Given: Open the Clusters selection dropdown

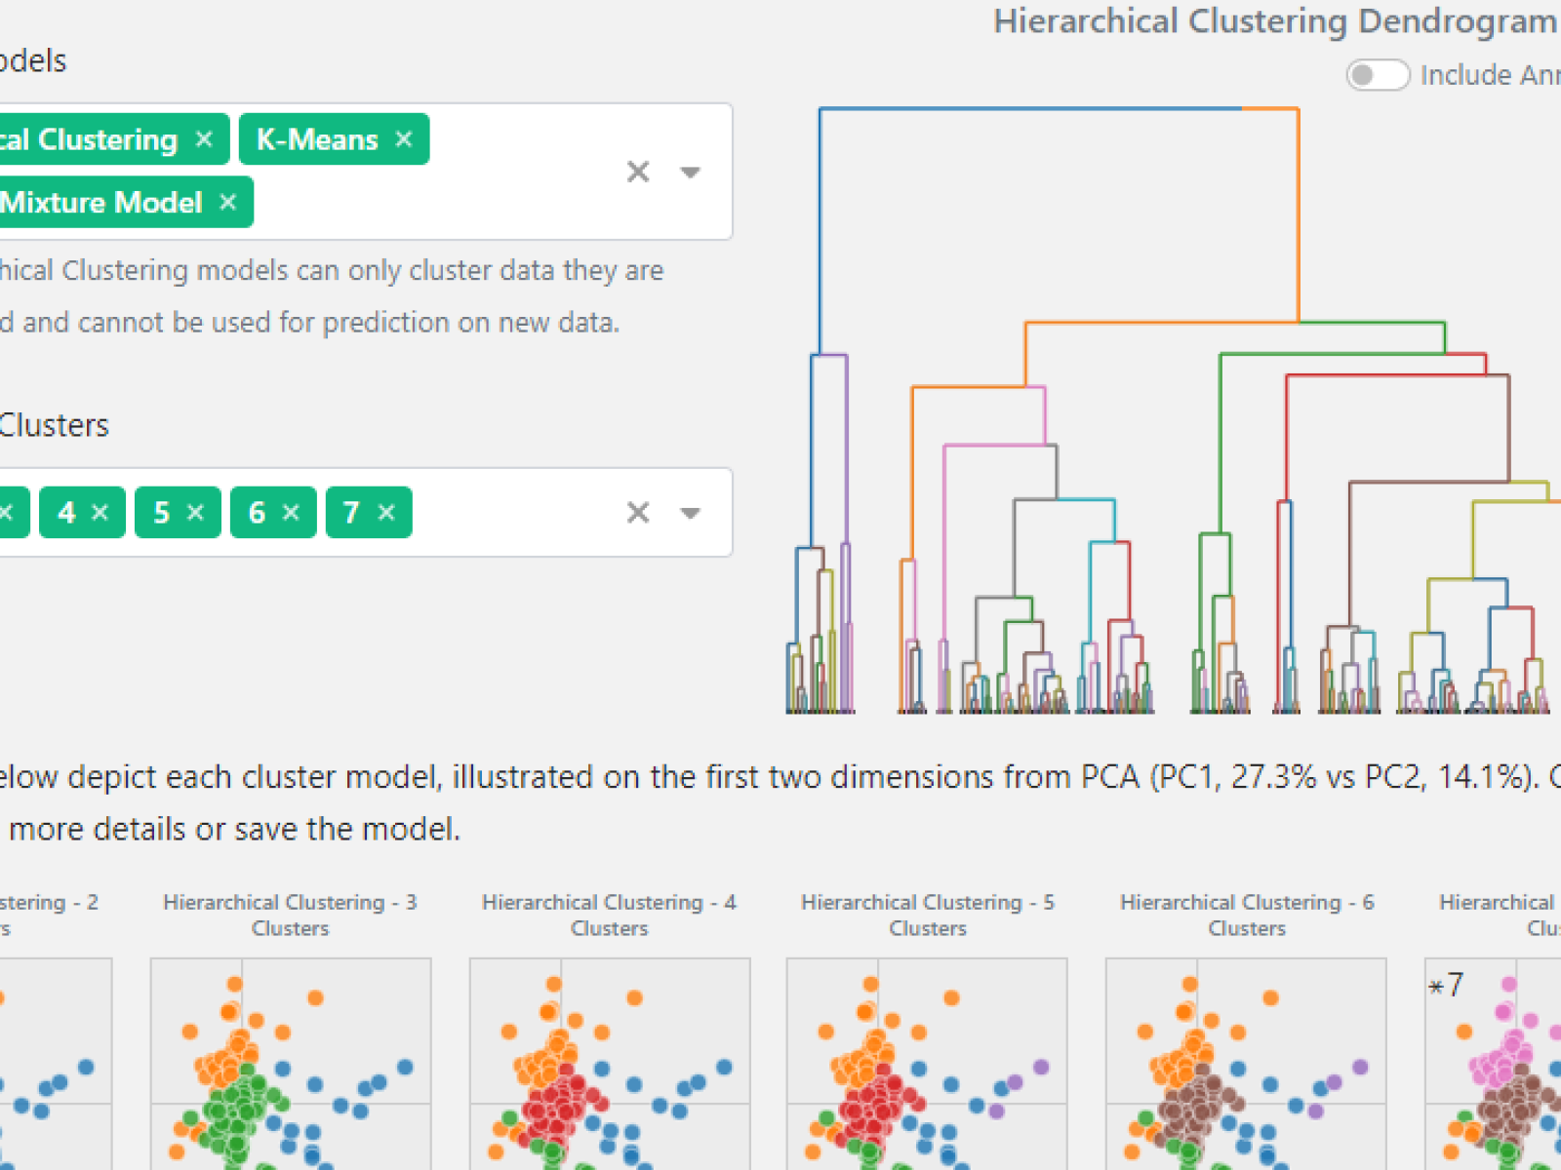Looking at the screenshot, I should 691,511.
